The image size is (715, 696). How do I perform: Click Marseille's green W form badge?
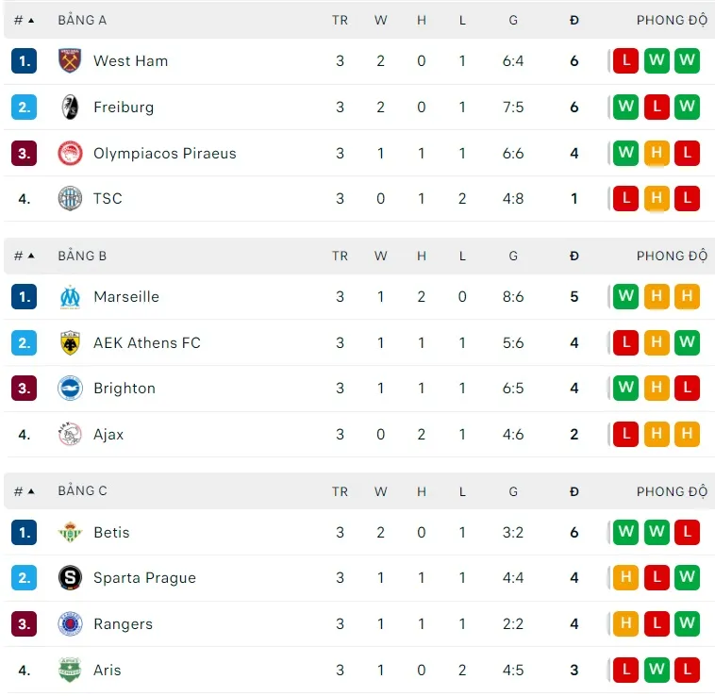click(x=625, y=296)
